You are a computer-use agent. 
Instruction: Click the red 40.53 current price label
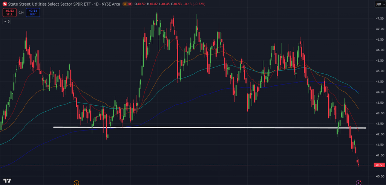point(378,165)
